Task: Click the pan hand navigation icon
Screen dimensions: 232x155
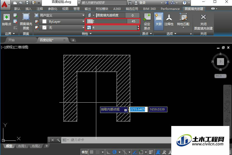Action: pos(227,103)
